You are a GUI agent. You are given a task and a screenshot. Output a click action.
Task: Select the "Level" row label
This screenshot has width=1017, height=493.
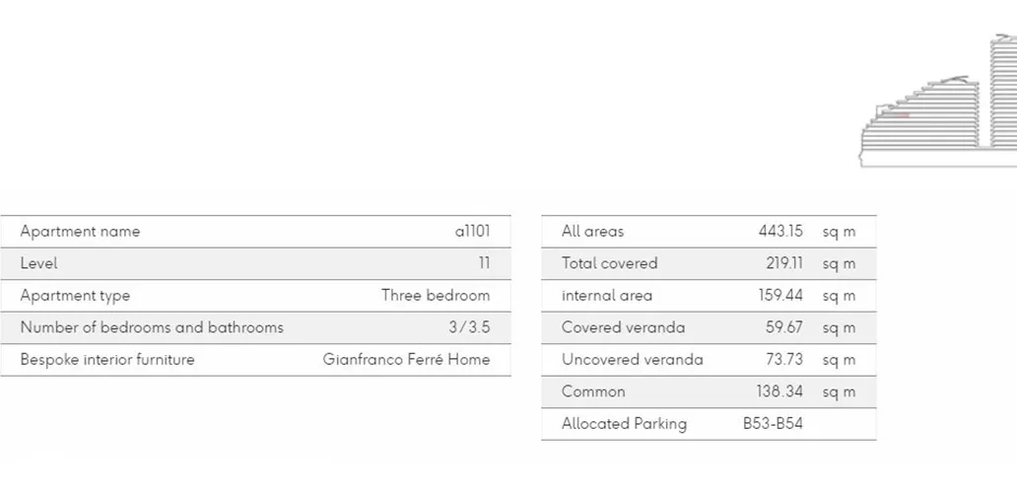38,263
